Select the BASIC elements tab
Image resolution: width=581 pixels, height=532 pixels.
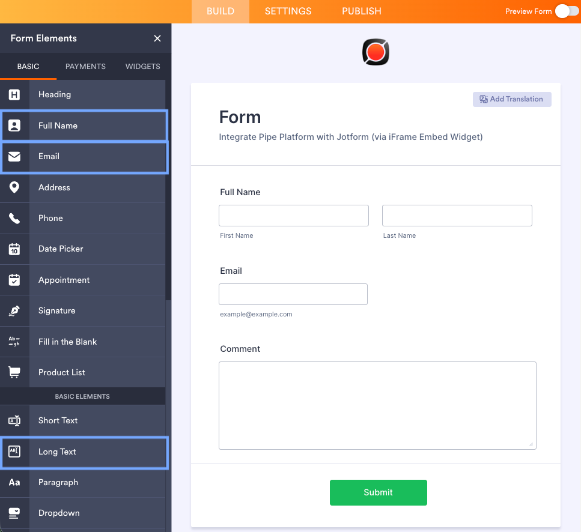click(28, 67)
